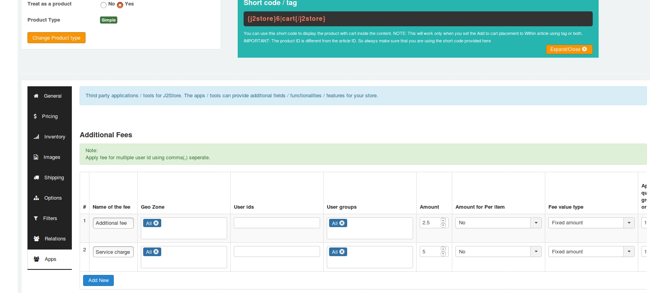Click the funnel icon beside Filters

(36, 218)
